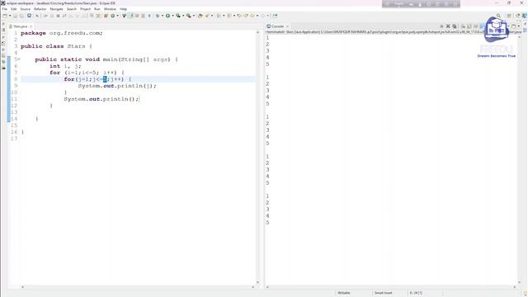Toggle Use Step Filters icon
This screenshot has width=528, height=297.
[x=98, y=16]
